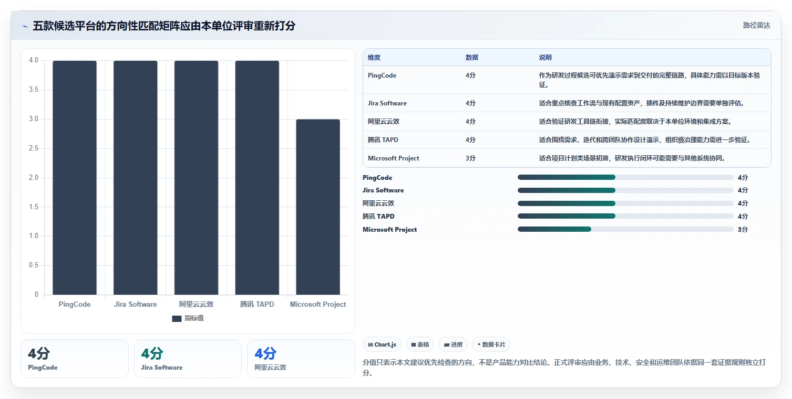Click the description starting 适合项目计划类场景
This screenshot has height=399, width=792.
632,158
